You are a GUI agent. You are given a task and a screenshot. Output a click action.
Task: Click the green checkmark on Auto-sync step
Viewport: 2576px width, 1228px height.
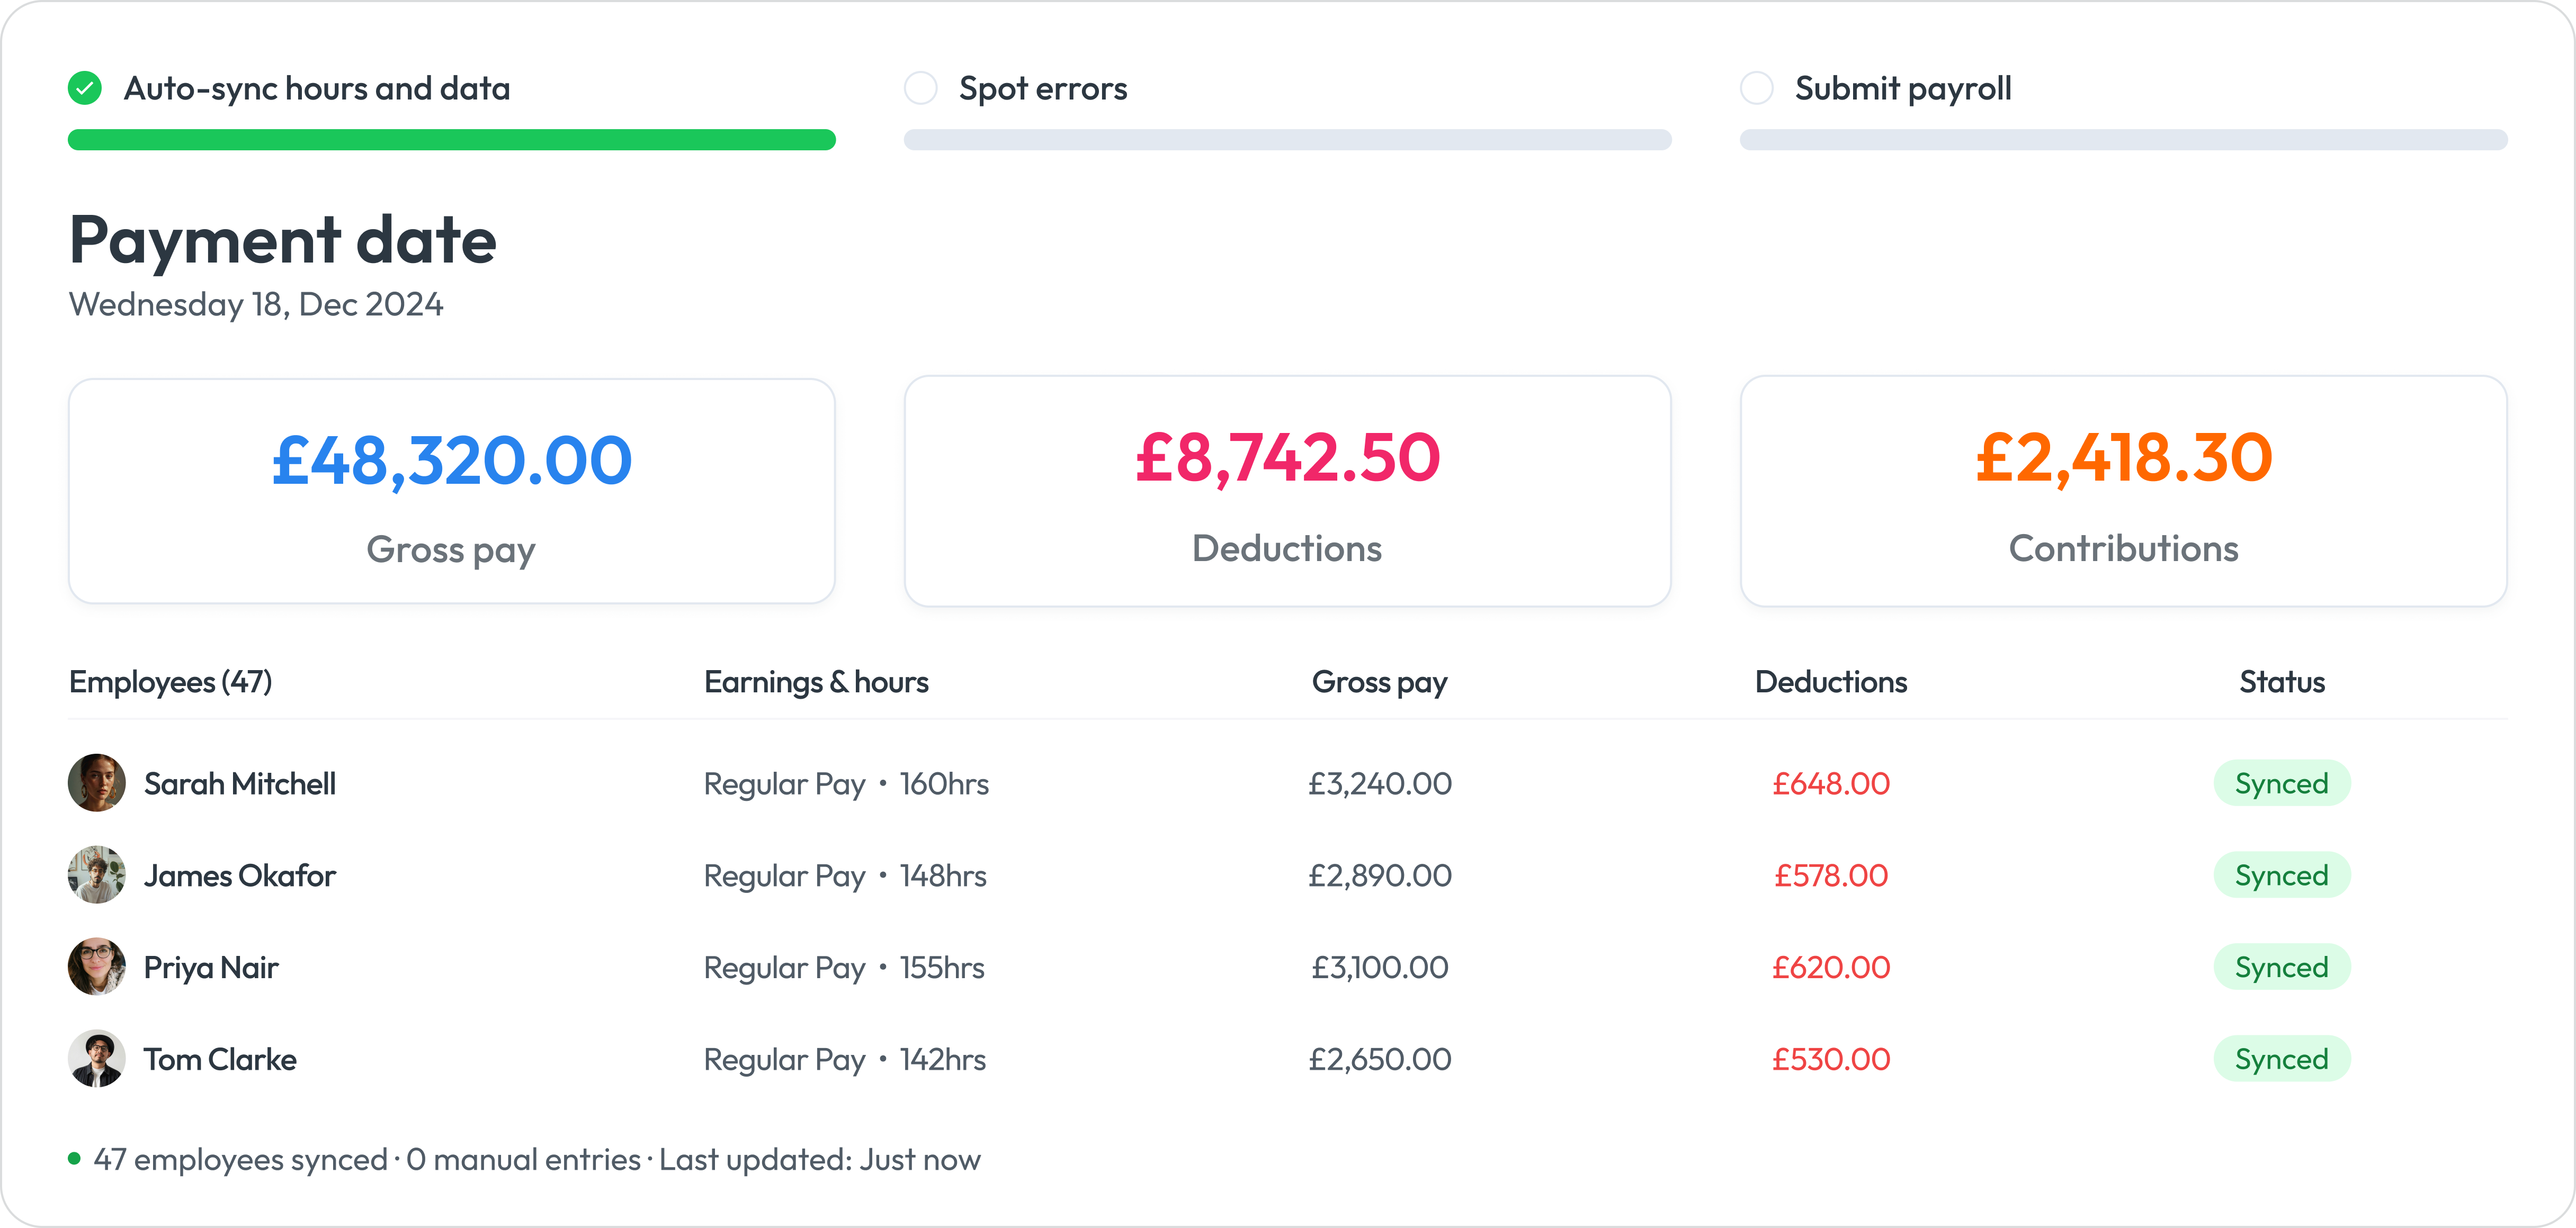click(85, 88)
